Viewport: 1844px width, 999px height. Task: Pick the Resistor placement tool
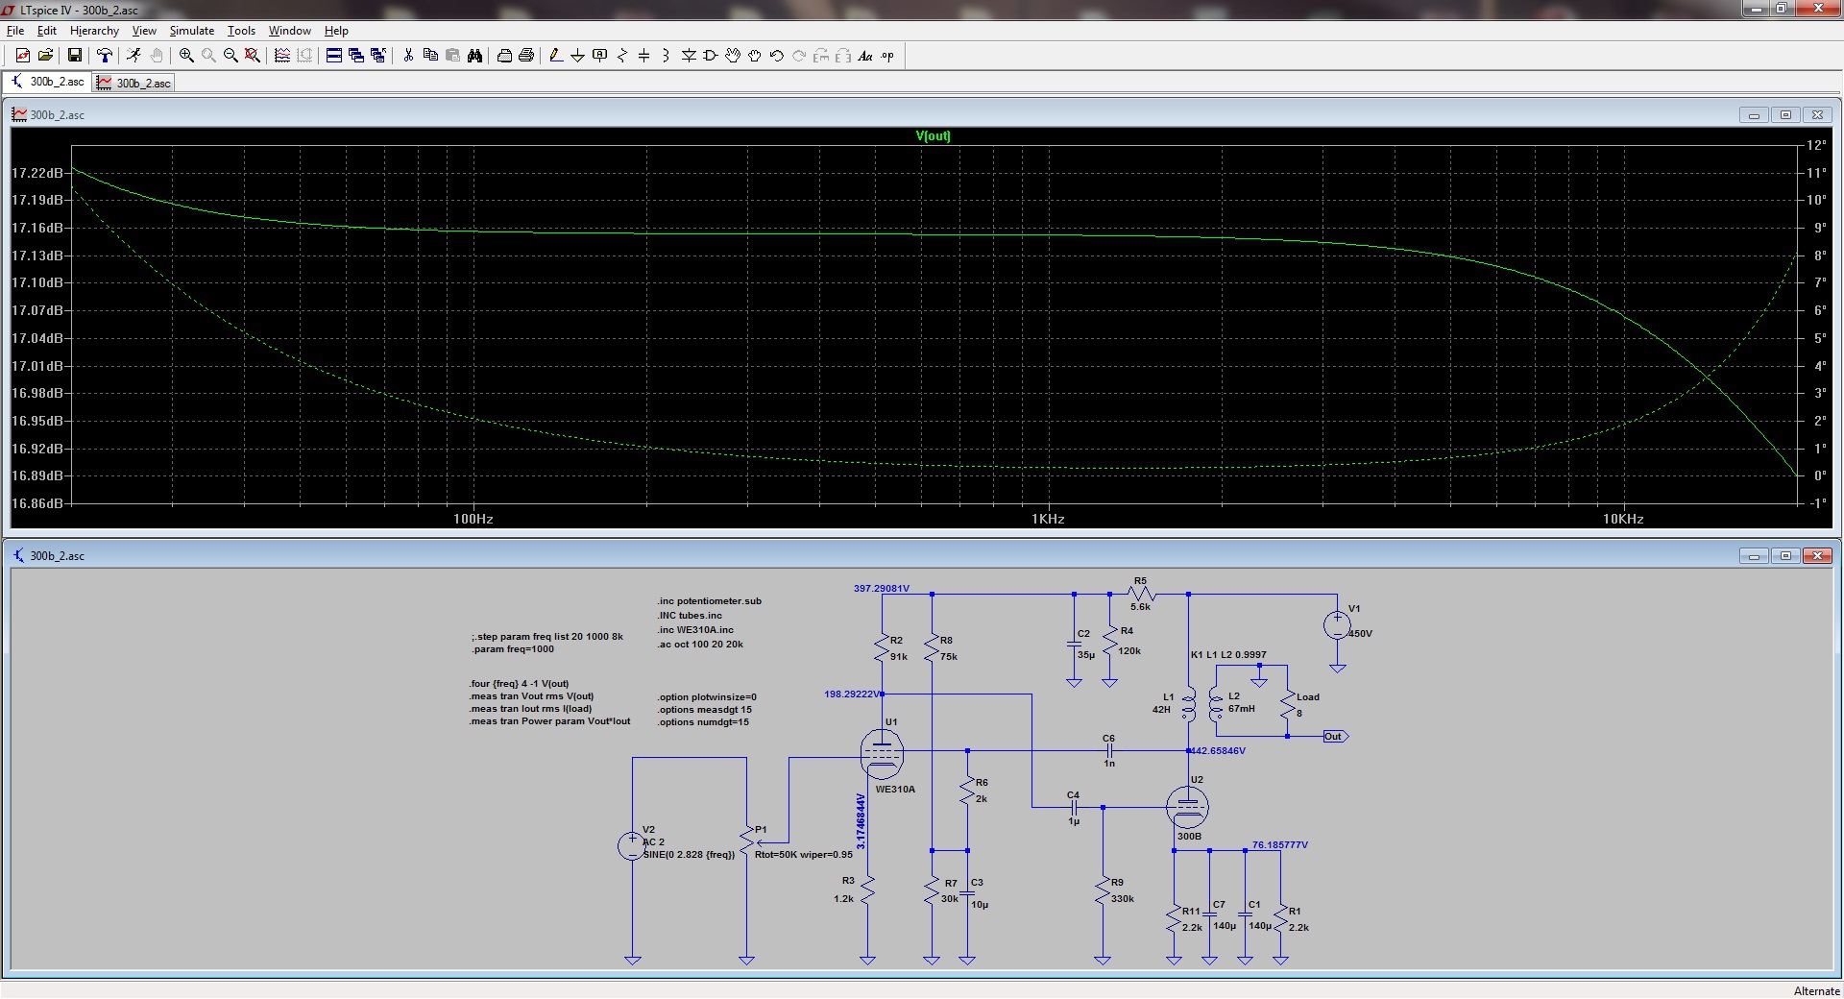[621, 56]
